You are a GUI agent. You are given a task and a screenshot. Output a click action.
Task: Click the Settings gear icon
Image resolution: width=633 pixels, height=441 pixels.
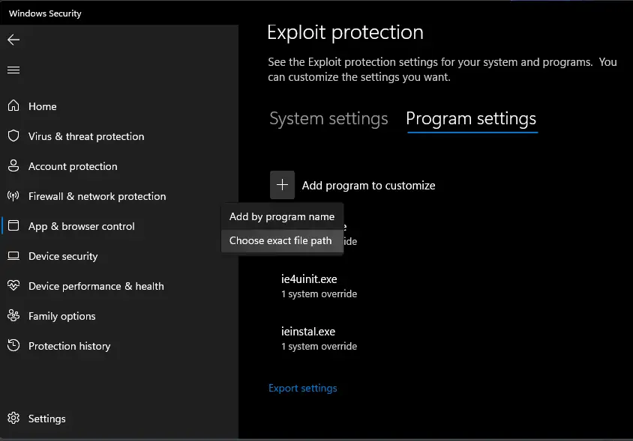[13, 418]
